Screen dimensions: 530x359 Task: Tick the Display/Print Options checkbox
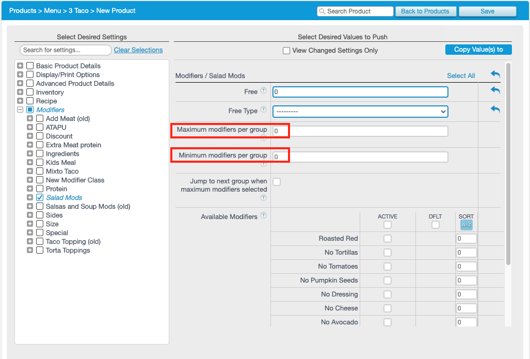[x=30, y=74]
